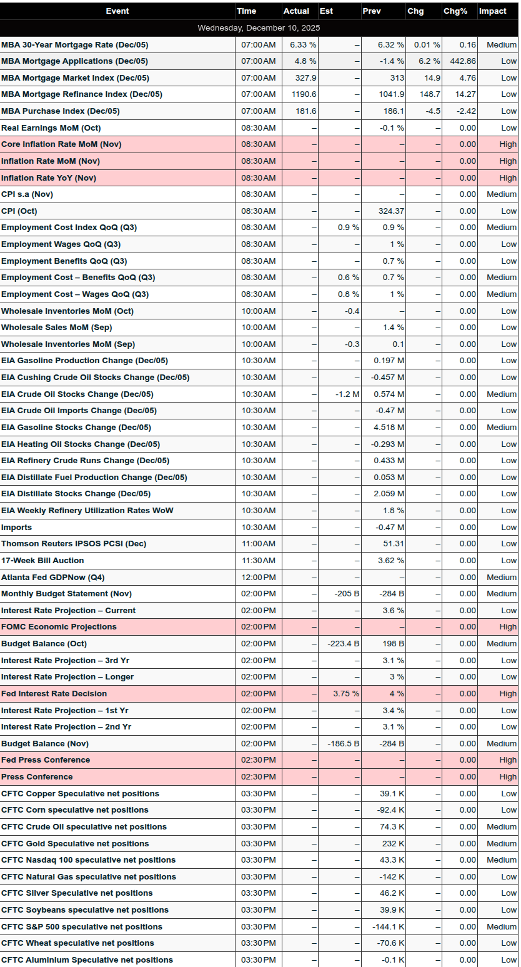This screenshot has height=967, width=521.
Task: Select the Core Inflation Rate MoM row
Action: pyautogui.click(x=61, y=144)
